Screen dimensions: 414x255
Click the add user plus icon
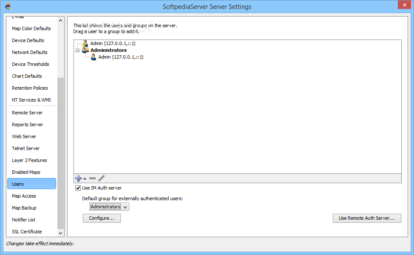click(x=78, y=178)
